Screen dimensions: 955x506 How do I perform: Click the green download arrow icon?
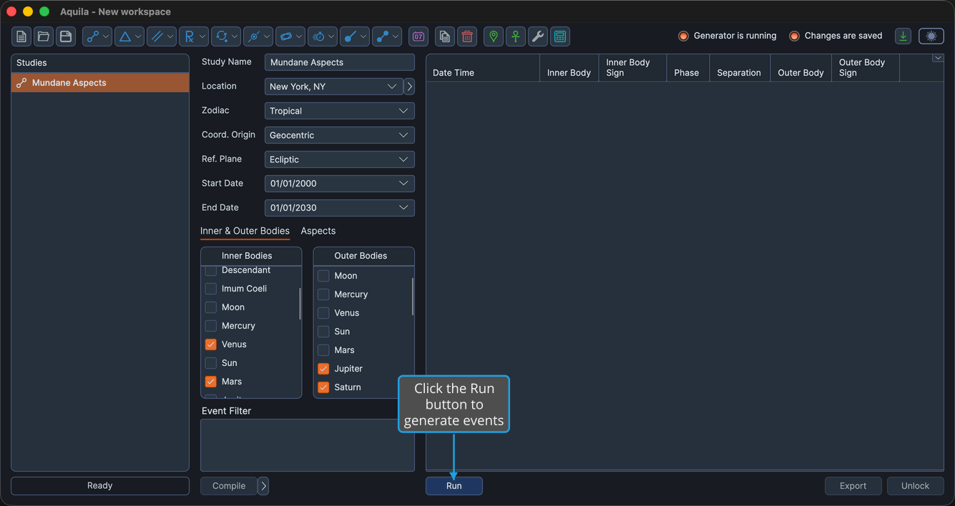(x=903, y=36)
